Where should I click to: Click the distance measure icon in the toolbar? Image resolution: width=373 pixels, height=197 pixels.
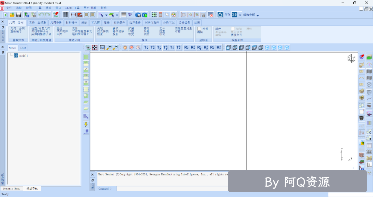pyautogui.click(x=73, y=15)
